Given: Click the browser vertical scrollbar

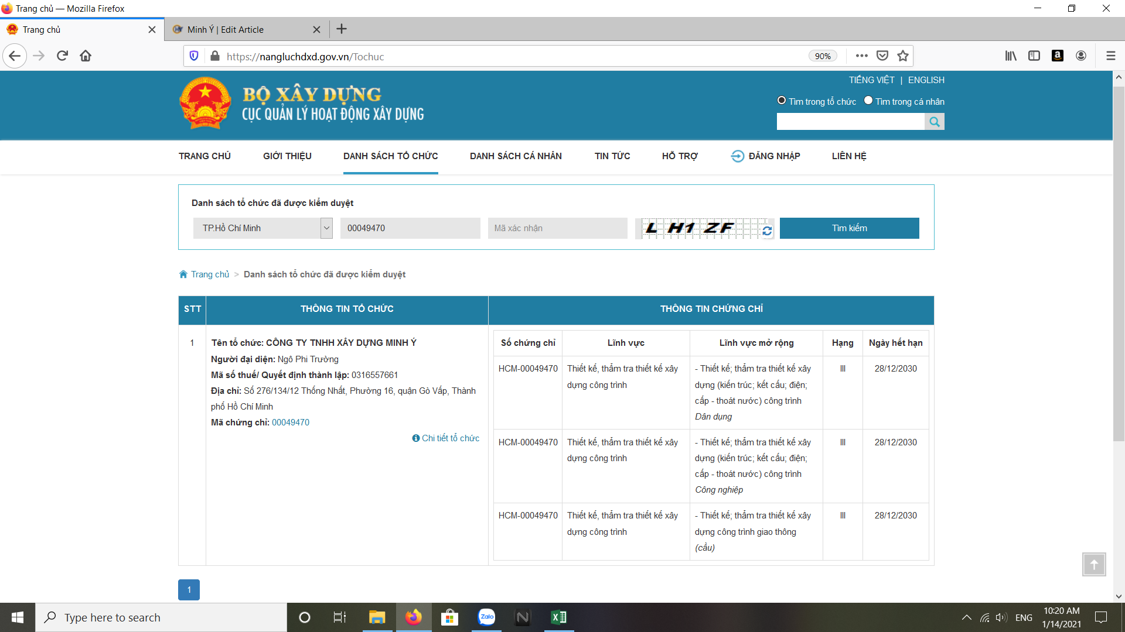Looking at the screenshot, I should point(1119,263).
